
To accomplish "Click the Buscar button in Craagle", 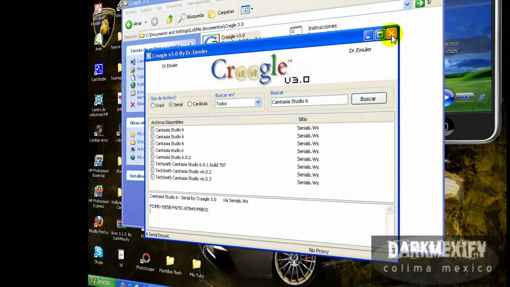I will [369, 99].
